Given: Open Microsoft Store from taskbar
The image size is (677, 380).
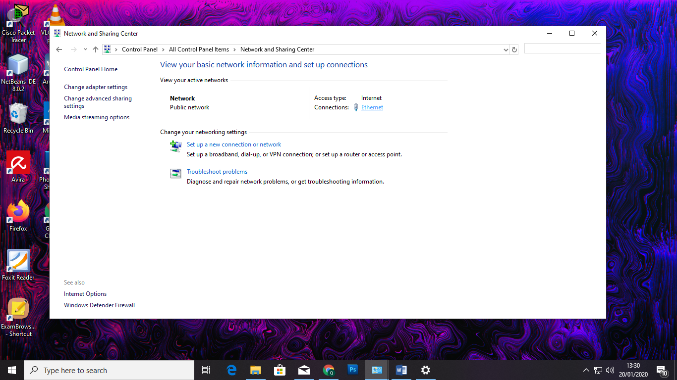Looking at the screenshot, I should pos(280,370).
